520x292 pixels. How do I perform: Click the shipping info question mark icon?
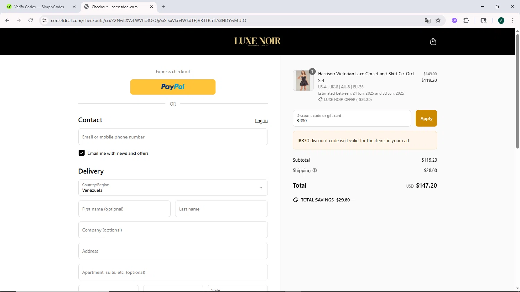[x=315, y=170]
